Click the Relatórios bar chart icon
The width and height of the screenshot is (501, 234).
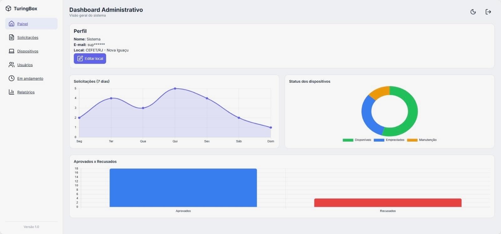click(12, 92)
